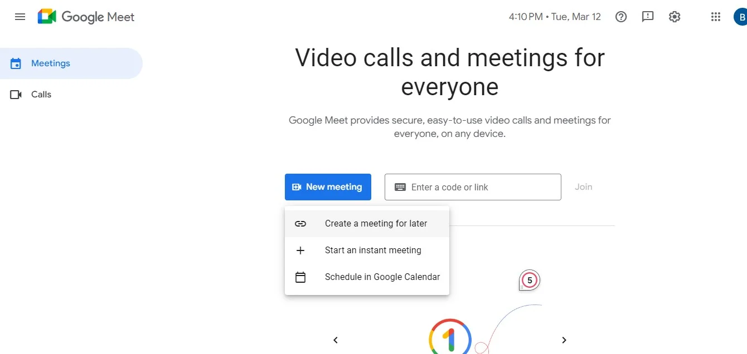Choose Schedule in Google Calendar
Viewport: 747px width, 354px height.
point(367,277)
